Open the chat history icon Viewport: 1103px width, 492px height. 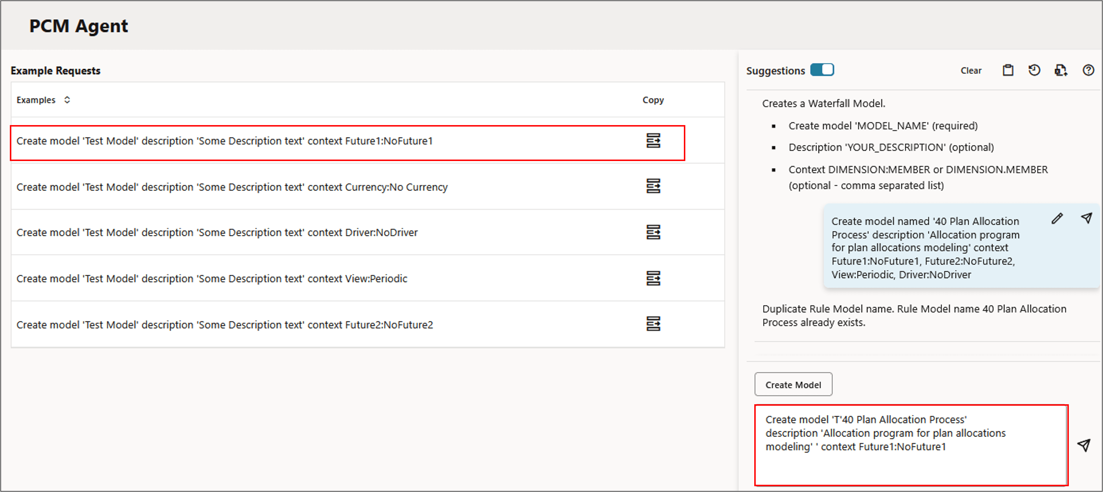tap(1034, 70)
